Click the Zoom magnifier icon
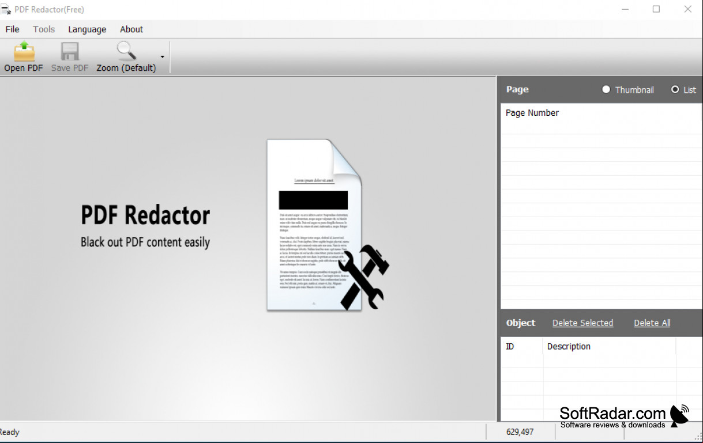The width and height of the screenshot is (703, 443). click(x=126, y=51)
